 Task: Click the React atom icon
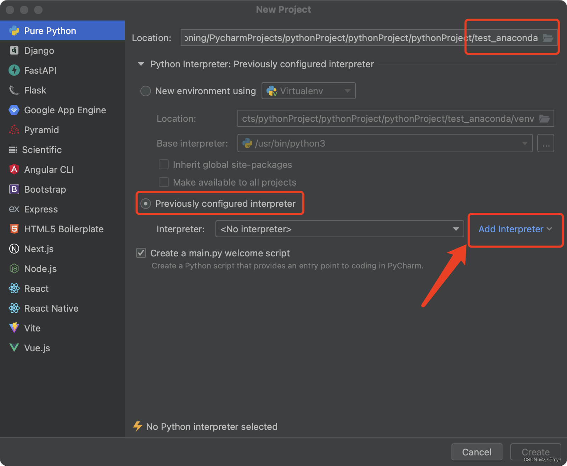[14, 288]
